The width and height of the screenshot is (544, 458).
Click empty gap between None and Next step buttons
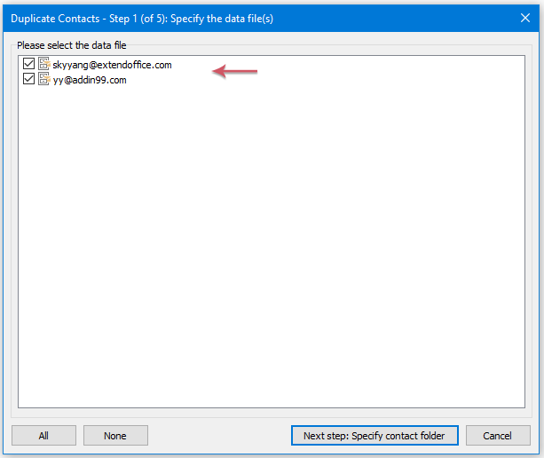tap(218, 435)
